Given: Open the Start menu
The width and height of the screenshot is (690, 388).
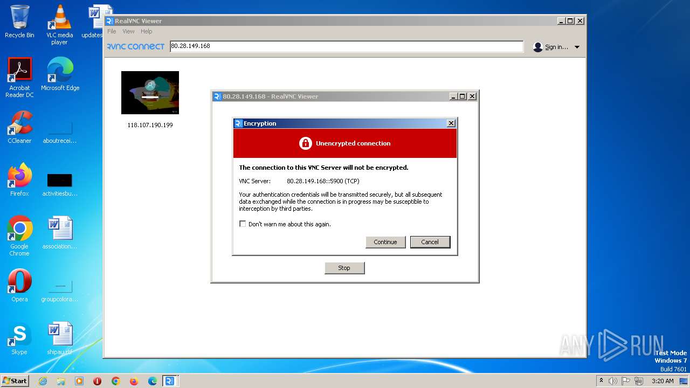Looking at the screenshot, I should (15, 380).
